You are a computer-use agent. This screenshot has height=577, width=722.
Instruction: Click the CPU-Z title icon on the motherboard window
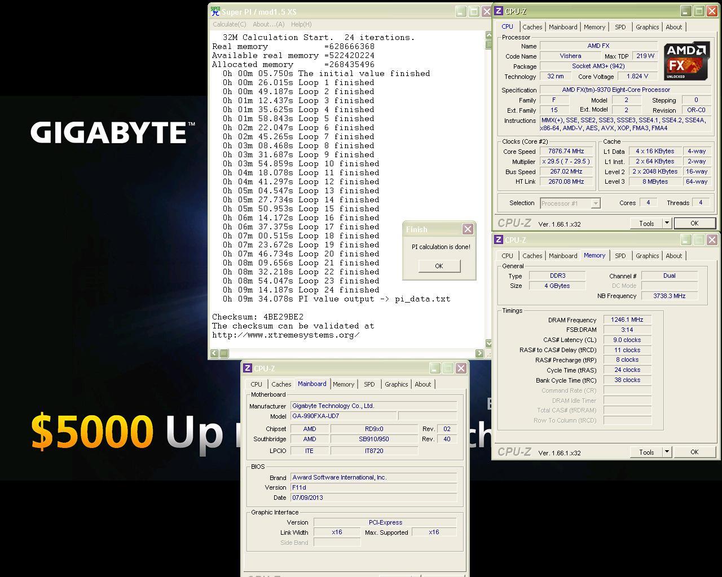tap(247, 369)
